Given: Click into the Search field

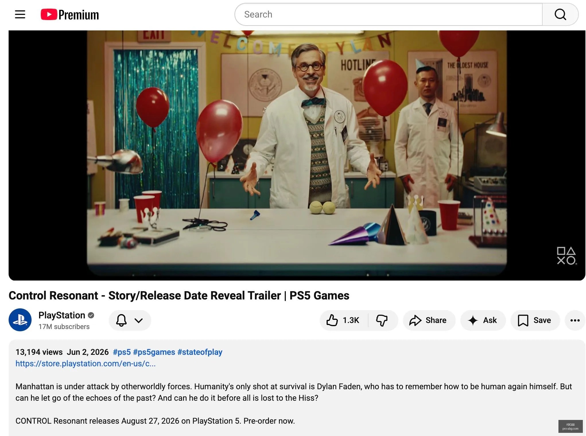Looking at the screenshot, I should tap(388, 14).
